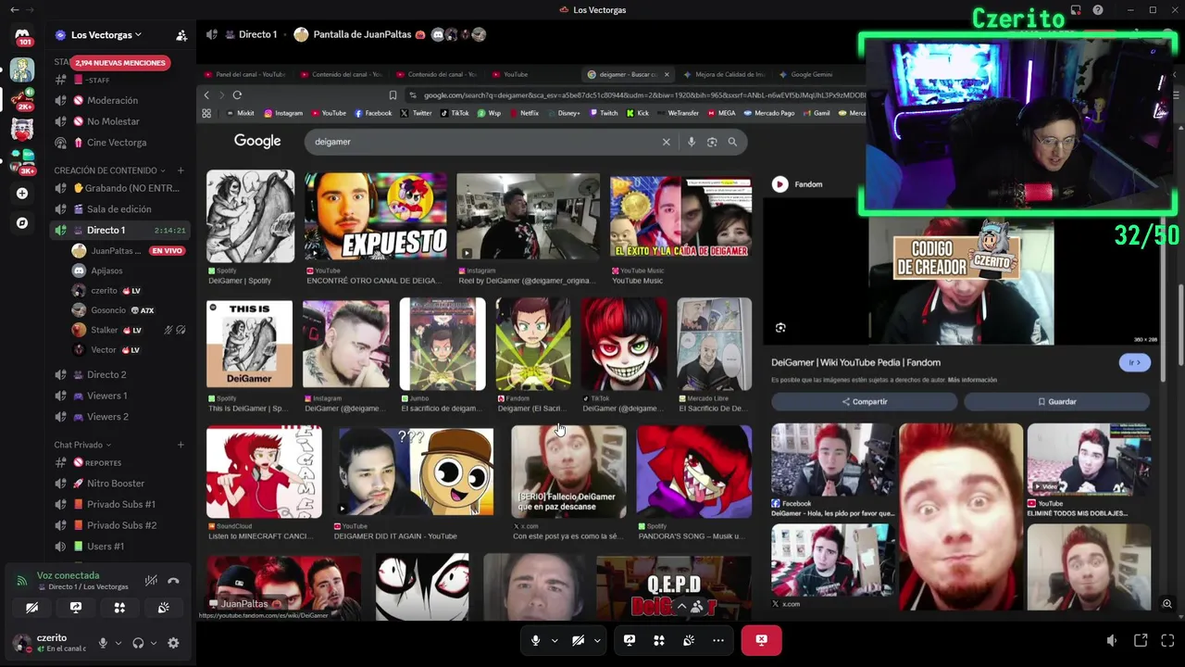Pop out the stream window

coord(1141,640)
